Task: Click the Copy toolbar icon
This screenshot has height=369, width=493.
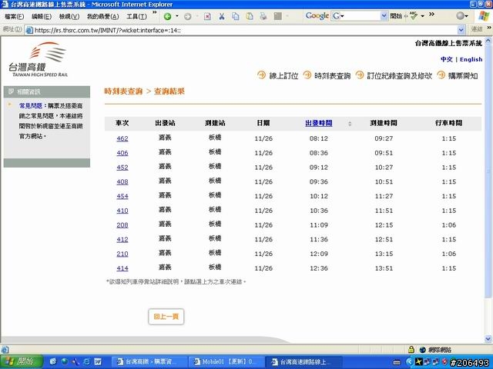Action: [x=235, y=16]
